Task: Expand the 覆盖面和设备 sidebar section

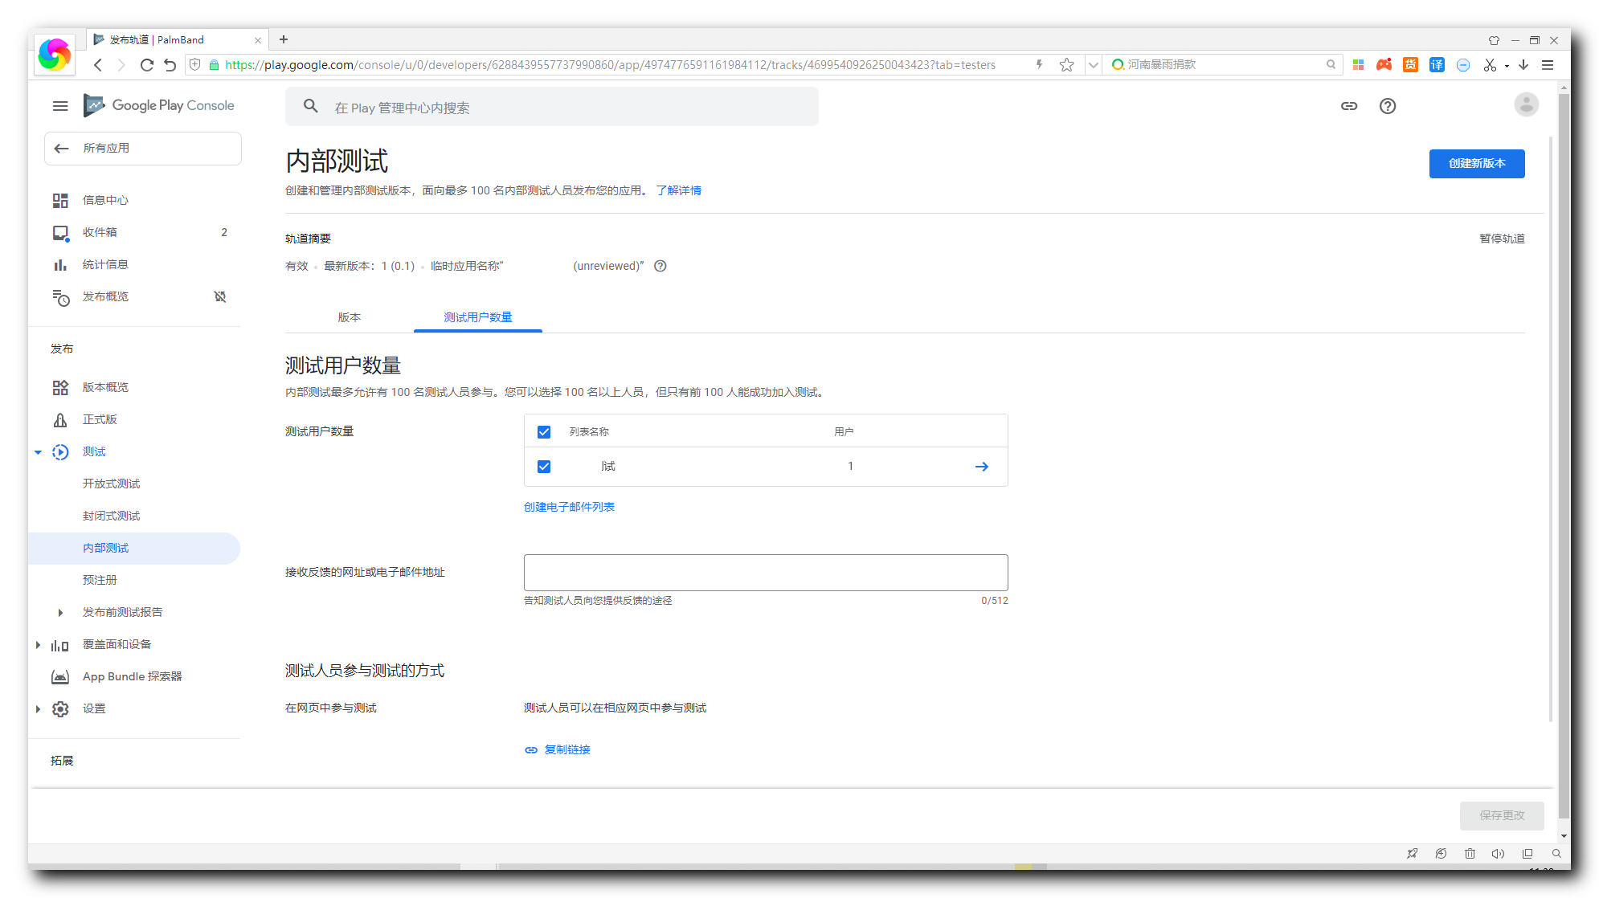Action: pos(38,645)
